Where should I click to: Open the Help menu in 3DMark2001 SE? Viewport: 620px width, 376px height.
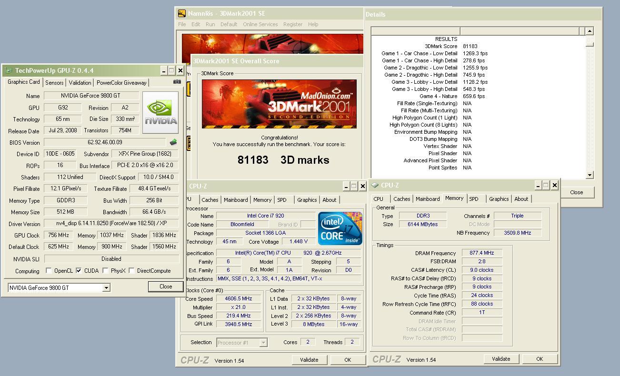pyautogui.click(x=313, y=24)
